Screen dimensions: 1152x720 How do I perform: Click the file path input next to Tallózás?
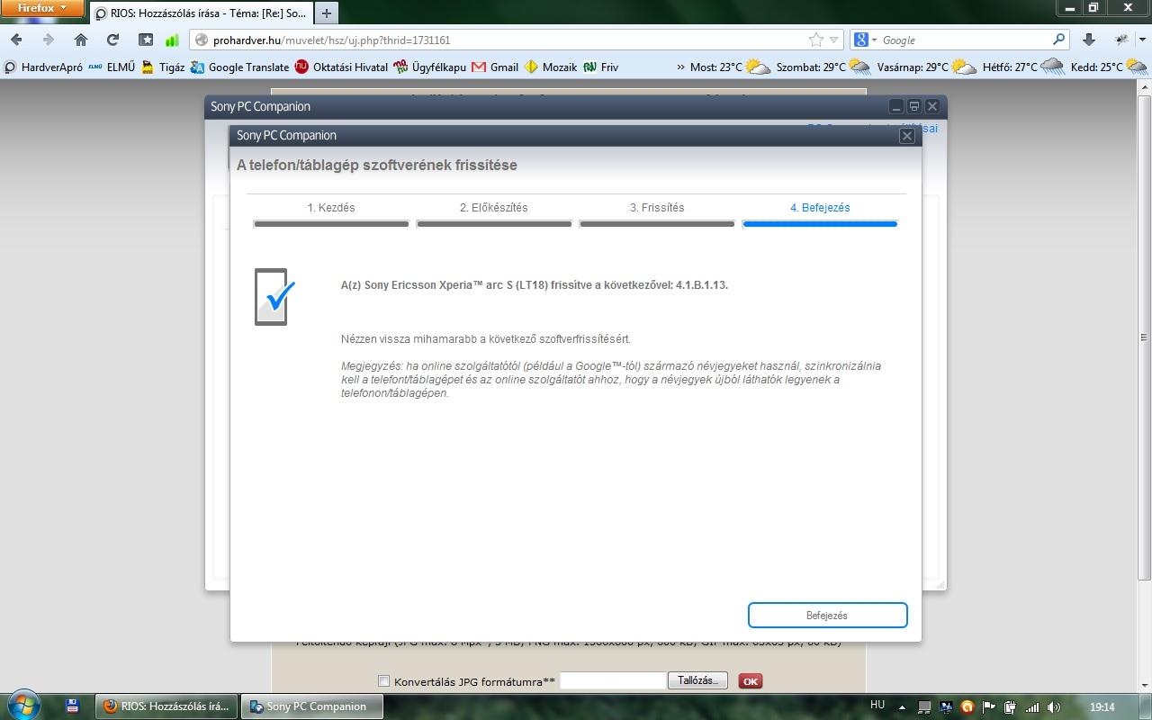pyautogui.click(x=613, y=680)
